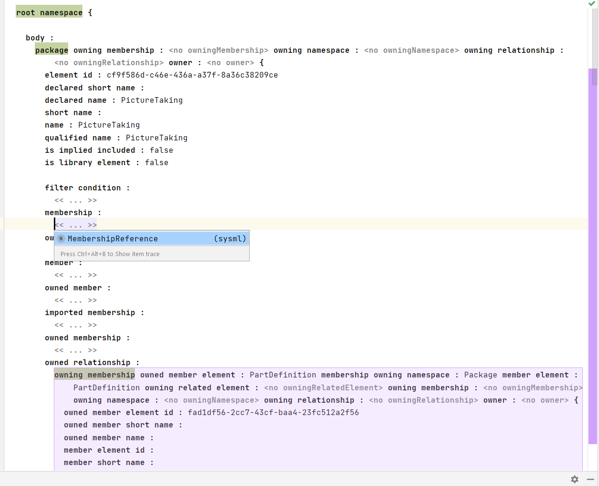Click the (sysml) language tag in popup
This screenshot has width=599, height=486.
click(x=230, y=239)
